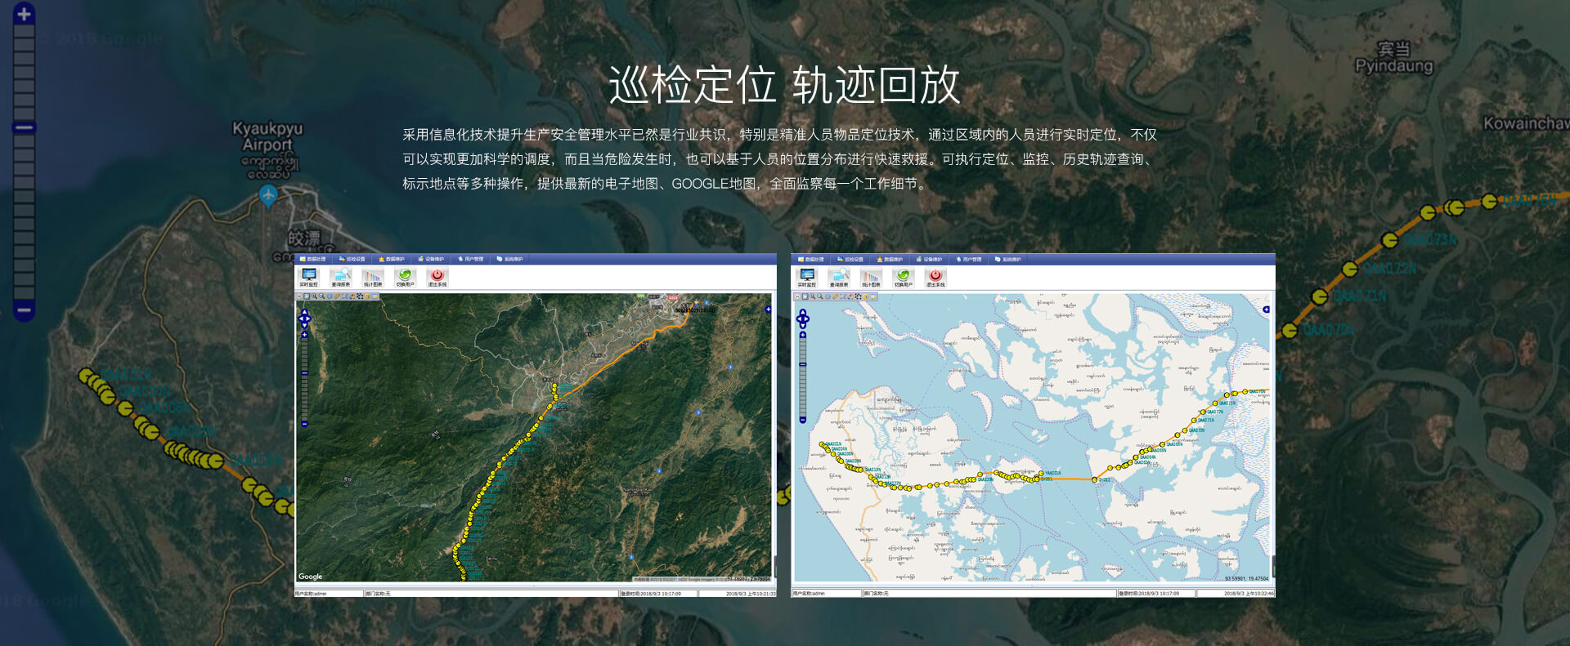The width and height of the screenshot is (1570, 646).
Task: Click zoom-out minus at bottom of background slider
Action: (x=24, y=310)
